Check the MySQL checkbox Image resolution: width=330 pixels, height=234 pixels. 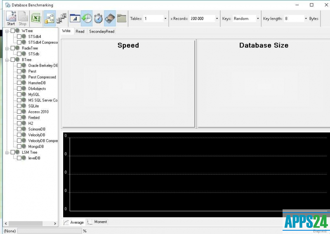[x=19, y=94]
